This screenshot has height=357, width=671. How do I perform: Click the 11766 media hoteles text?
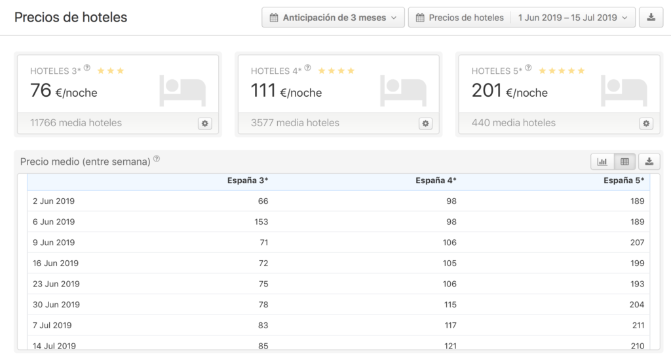click(x=76, y=123)
